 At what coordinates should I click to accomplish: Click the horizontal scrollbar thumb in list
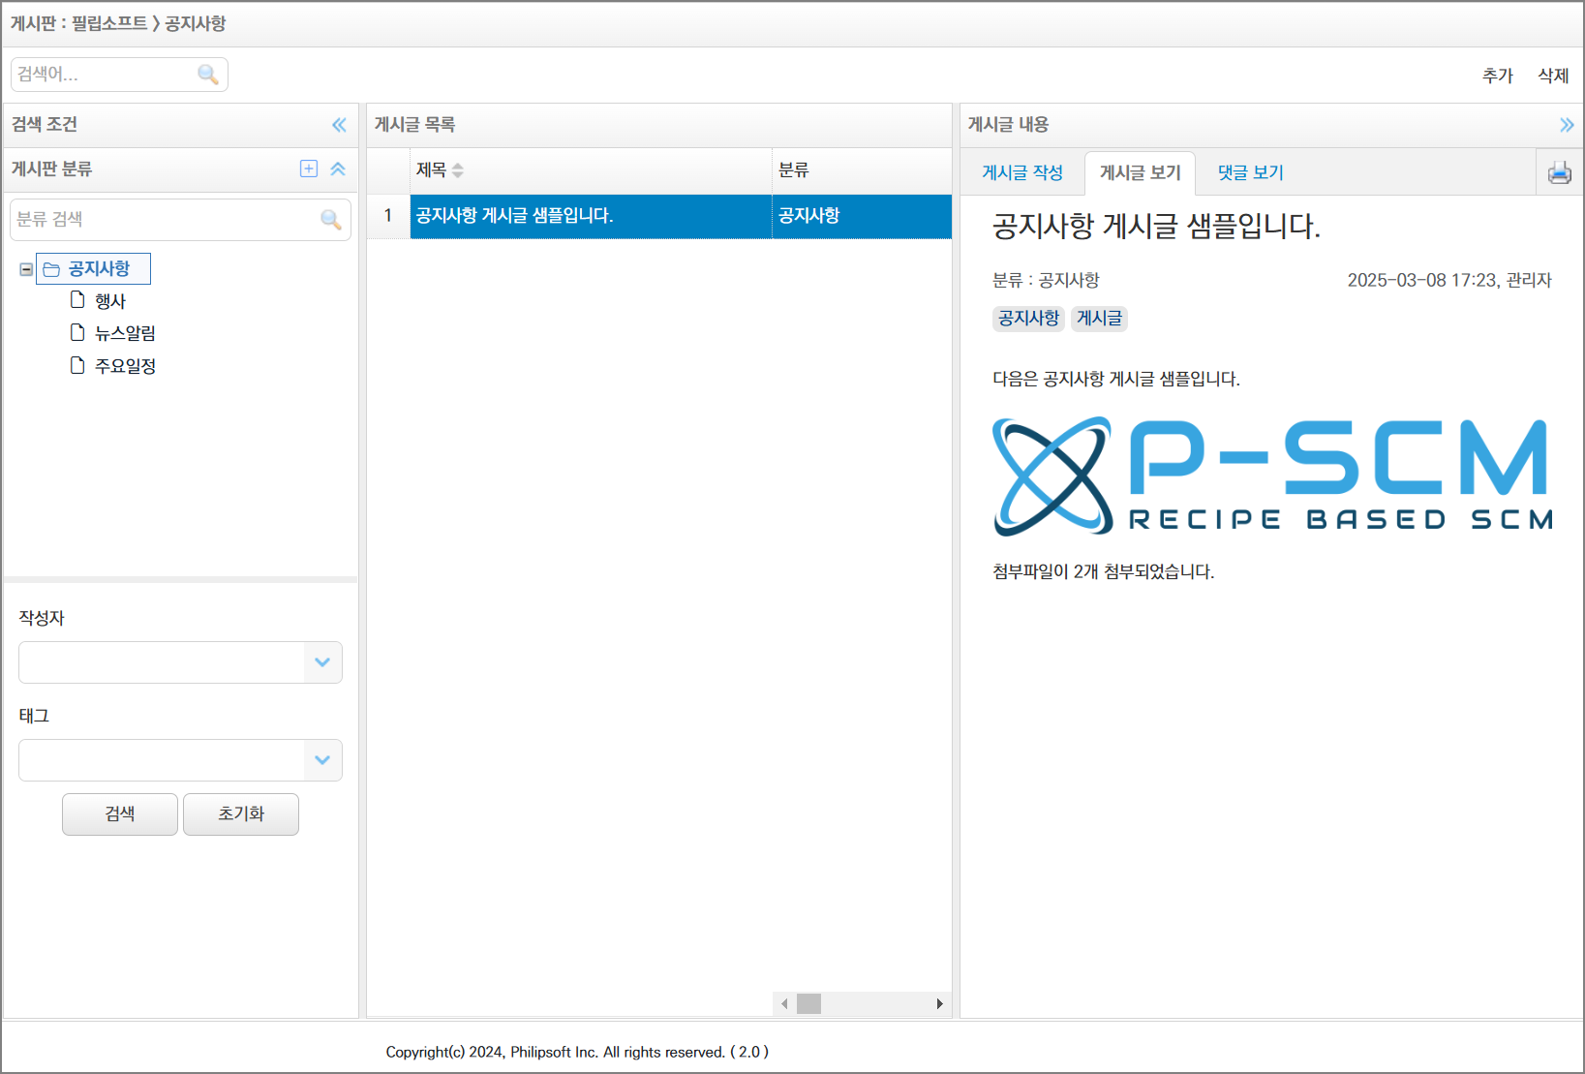808,1003
